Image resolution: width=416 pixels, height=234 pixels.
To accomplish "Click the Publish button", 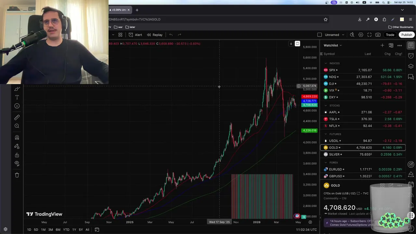I will click(407, 35).
